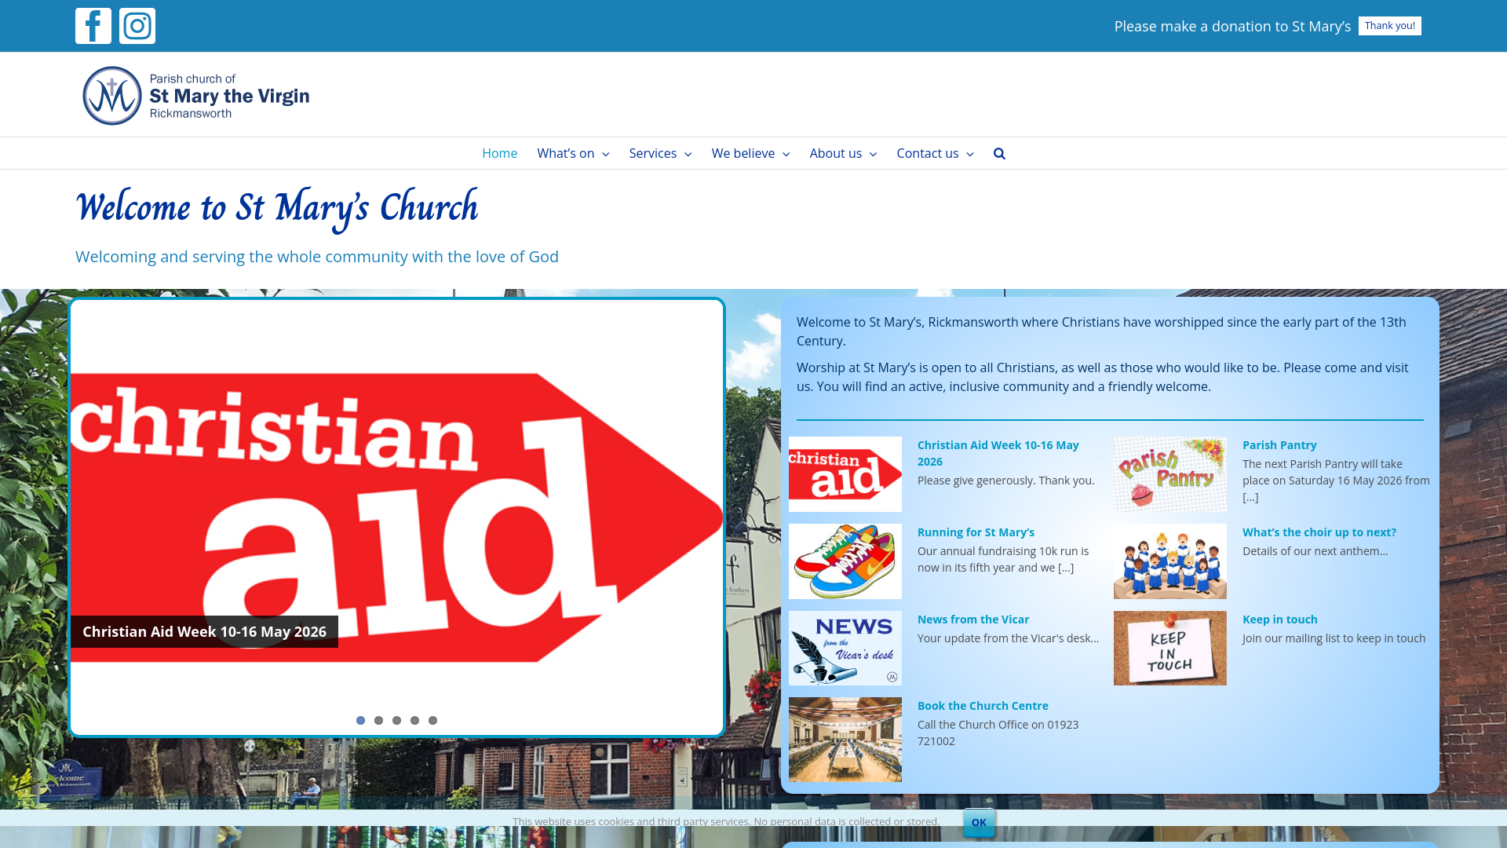
Task: Expand the About us dropdown chevron
Action: pyautogui.click(x=873, y=154)
